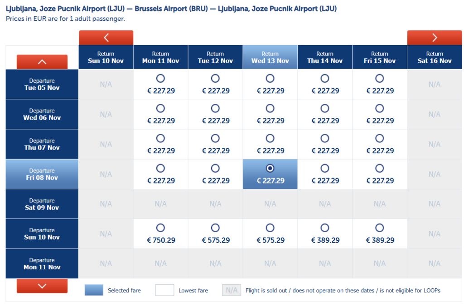Click the selected Fri 08 Nov / Wed 13 Nov fare
Image resolution: width=464 pixels, height=305 pixels.
pos(270,169)
